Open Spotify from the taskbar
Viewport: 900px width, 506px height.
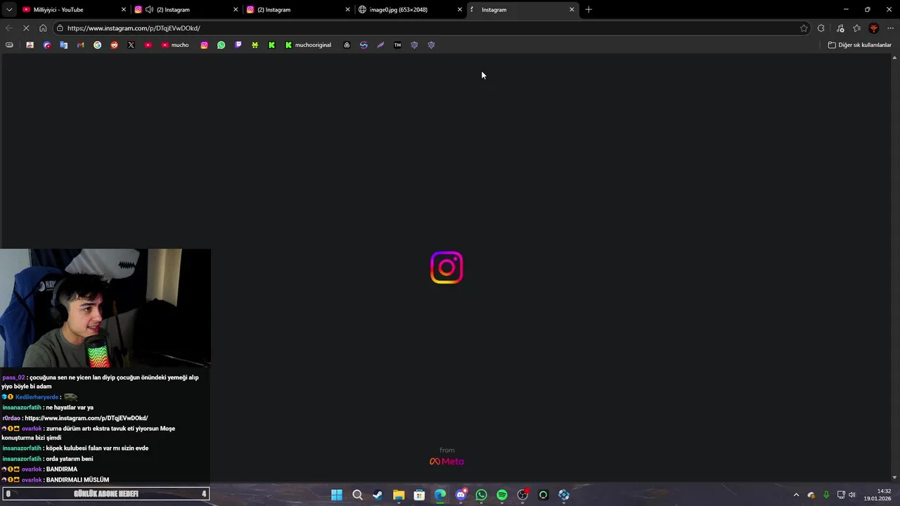pos(502,495)
